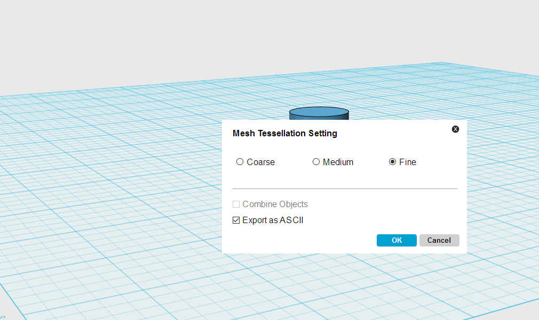Close the dialog with the X icon
539x320 pixels.
455,129
